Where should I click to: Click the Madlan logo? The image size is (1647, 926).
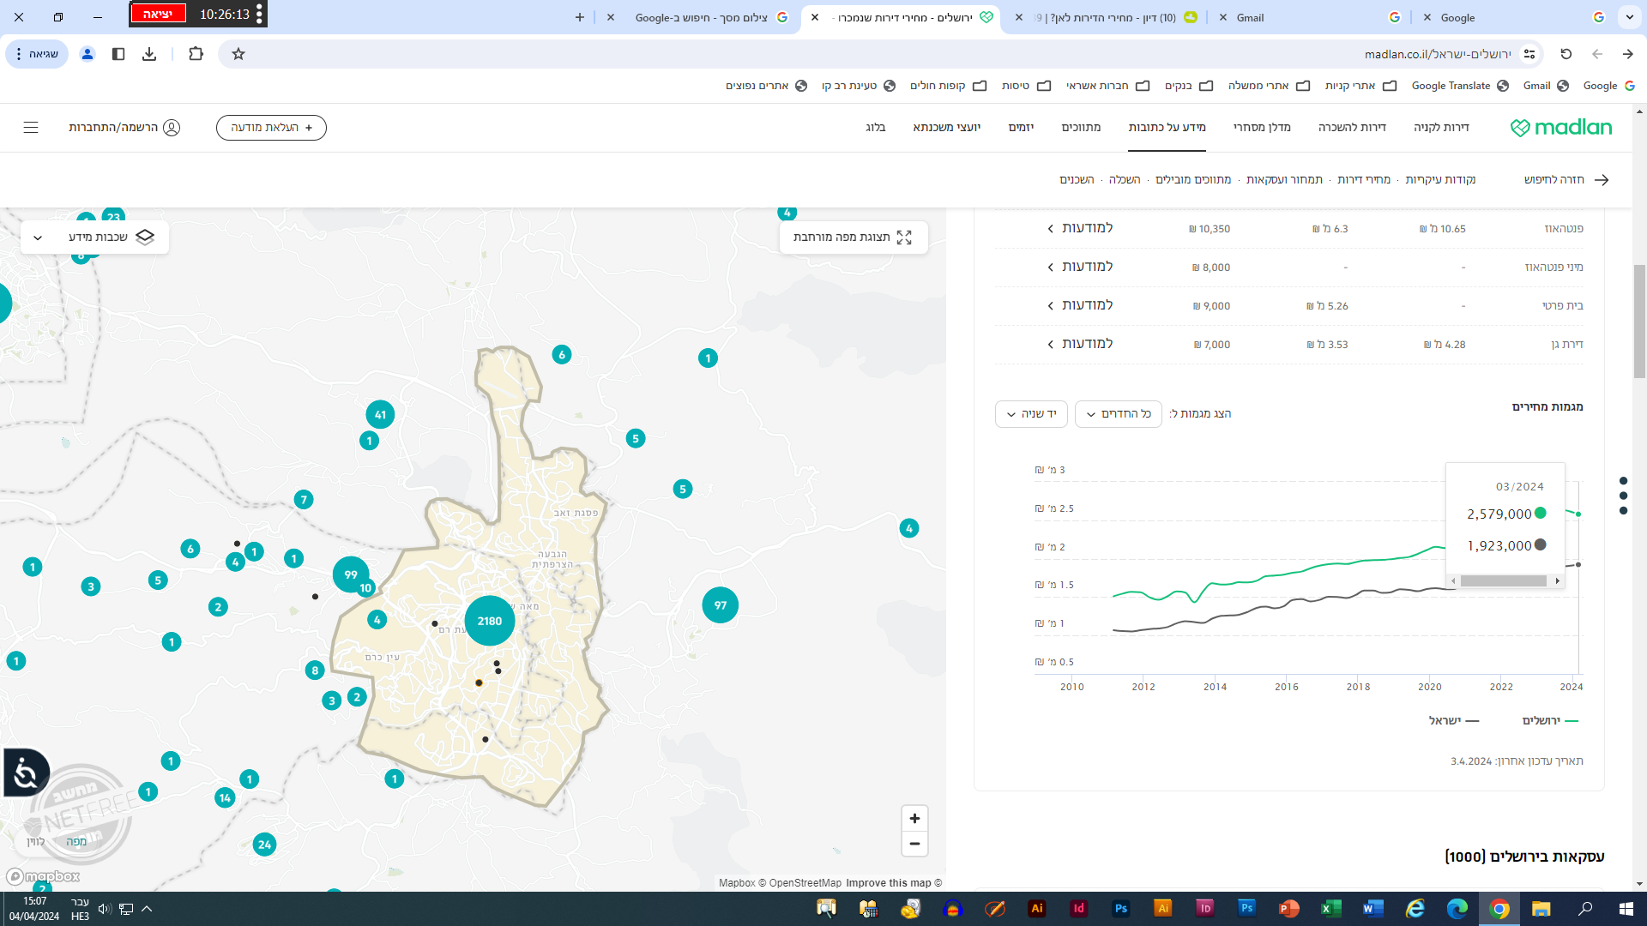1560,128
